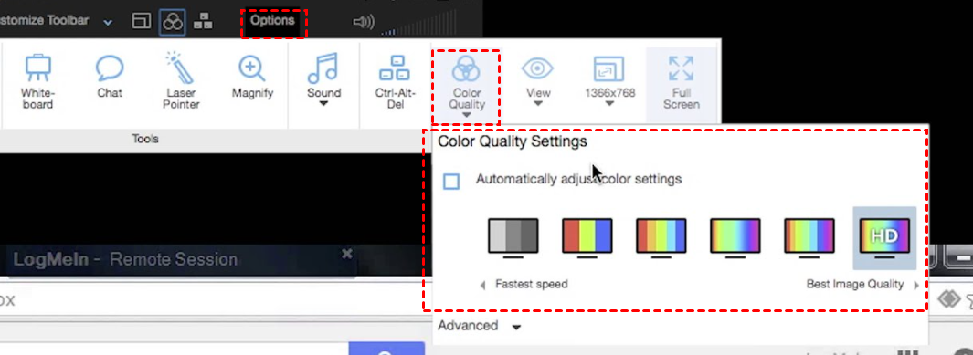Open the Options menu
This screenshot has width=973, height=355.
click(x=272, y=20)
